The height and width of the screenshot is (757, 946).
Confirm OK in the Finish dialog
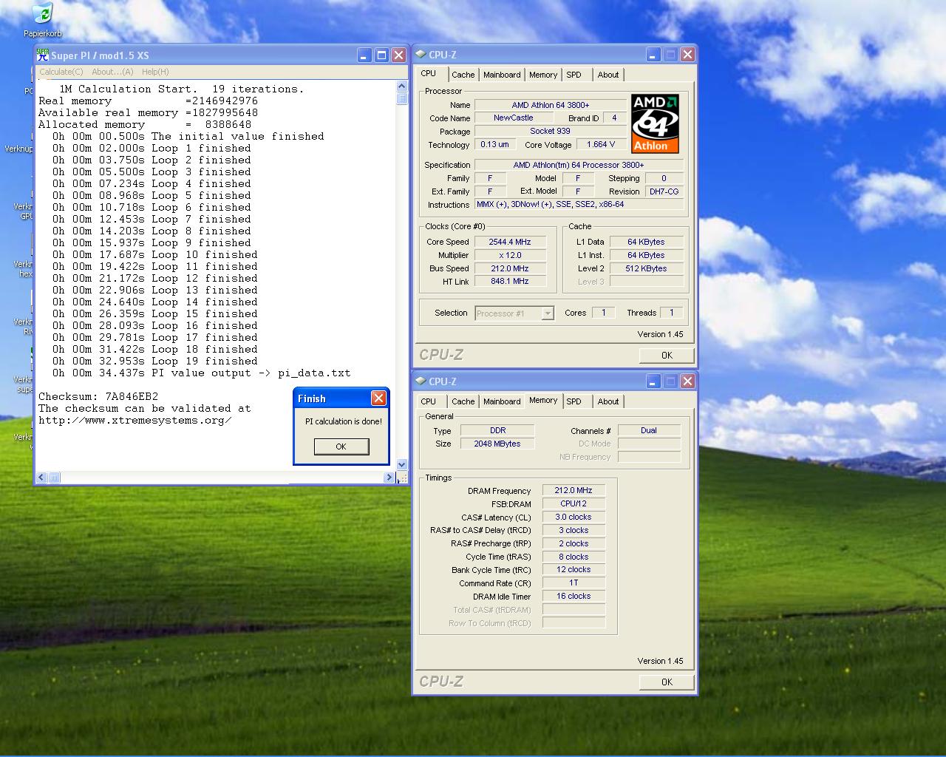(341, 447)
